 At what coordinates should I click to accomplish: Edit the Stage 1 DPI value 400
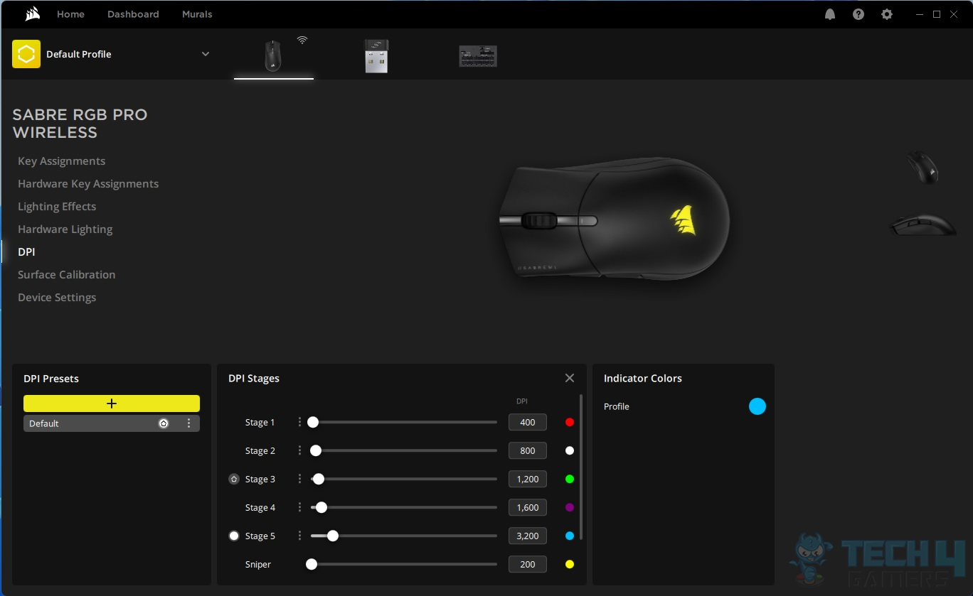528,422
